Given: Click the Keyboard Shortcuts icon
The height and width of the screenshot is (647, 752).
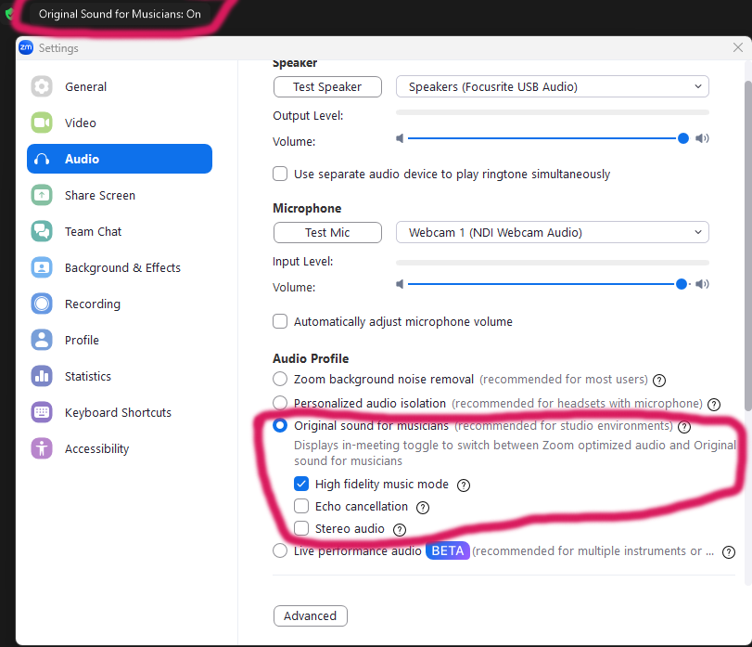Looking at the screenshot, I should click(x=42, y=412).
